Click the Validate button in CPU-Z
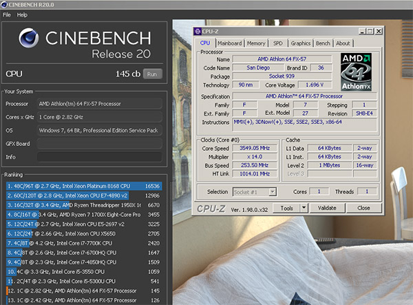Image resolution: width=413 pixels, height=305 pixels. click(x=327, y=208)
